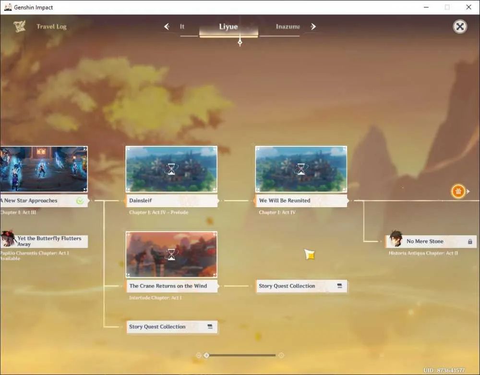
Task: Minimize the Genshin Impact window
Action: [426, 7]
